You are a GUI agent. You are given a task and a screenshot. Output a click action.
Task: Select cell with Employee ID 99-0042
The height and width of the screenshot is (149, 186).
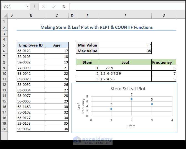[x=31, y=73]
